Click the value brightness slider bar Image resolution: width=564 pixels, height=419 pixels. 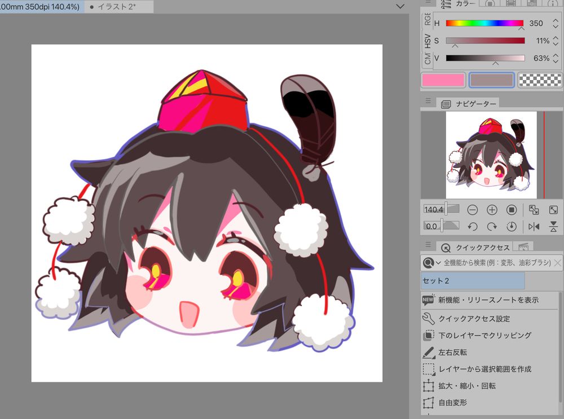pyautogui.click(x=485, y=58)
